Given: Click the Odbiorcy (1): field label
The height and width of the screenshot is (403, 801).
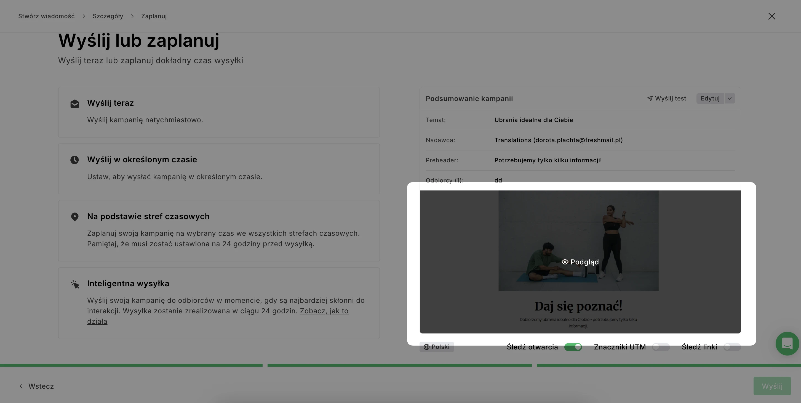Looking at the screenshot, I should tap(445, 181).
